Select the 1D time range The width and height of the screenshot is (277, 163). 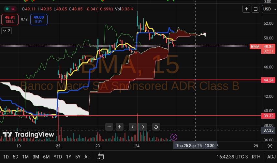click(6, 157)
